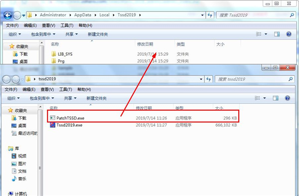Refresh the back Tssd2019 window
The height and width of the screenshot is (196, 299).
[210, 15]
